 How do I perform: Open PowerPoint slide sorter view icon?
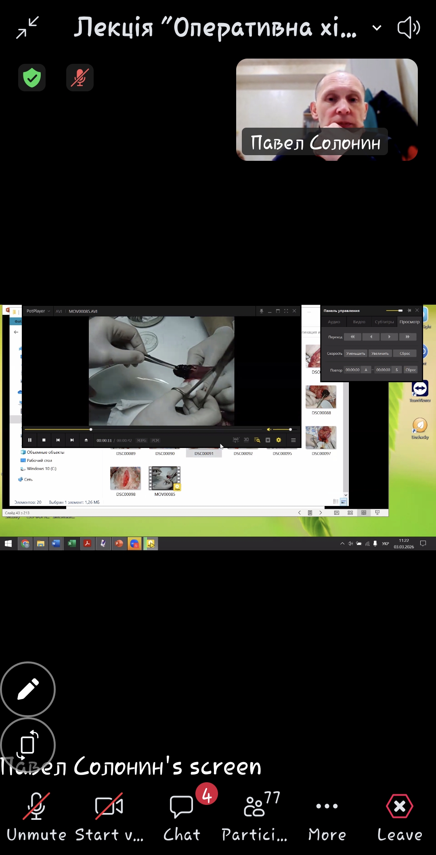(x=350, y=512)
